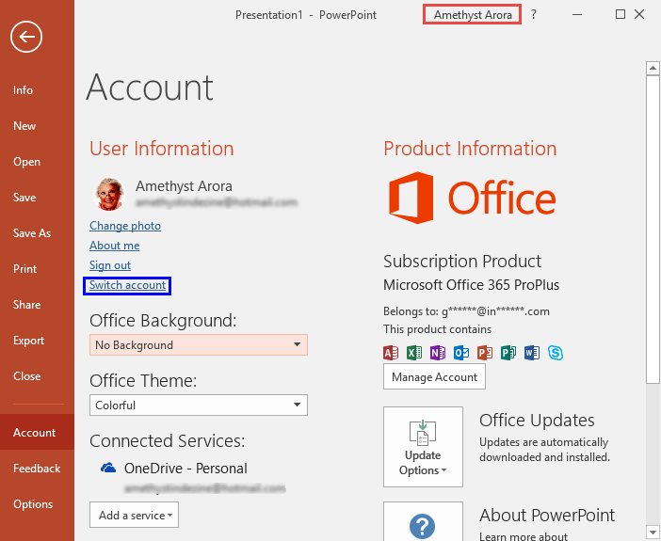The width and height of the screenshot is (661, 541).
Task: Open Options from the sidebar
Action: click(33, 504)
